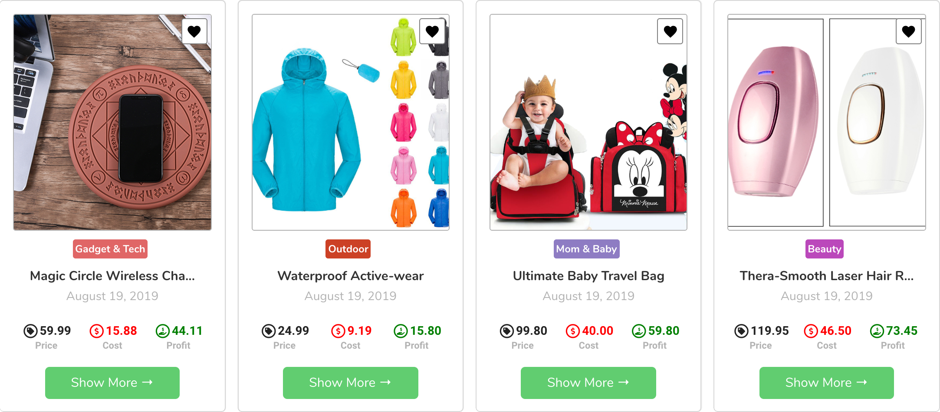This screenshot has height=412, width=940.
Task: Expand Ultimate Baby Travel Bag details
Action: (x=588, y=383)
